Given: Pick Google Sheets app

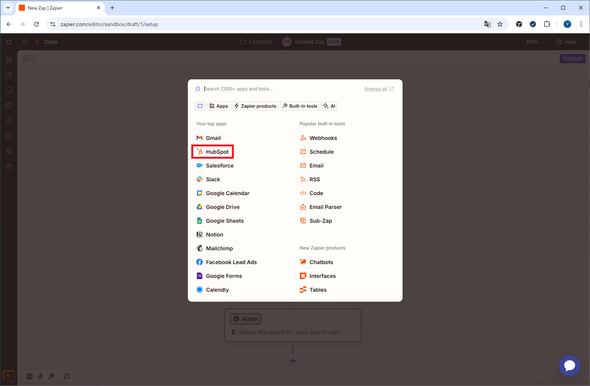Looking at the screenshot, I should click(220, 221).
